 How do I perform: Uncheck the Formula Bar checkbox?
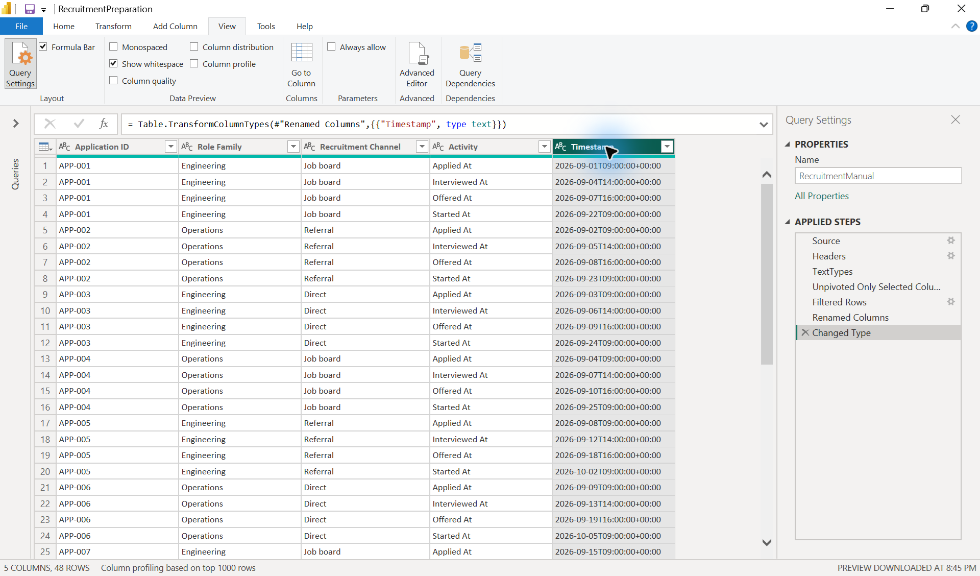pyautogui.click(x=43, y=47)
